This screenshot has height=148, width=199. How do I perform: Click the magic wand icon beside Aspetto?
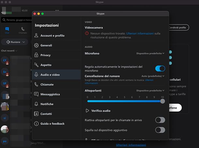pos(36,65)
